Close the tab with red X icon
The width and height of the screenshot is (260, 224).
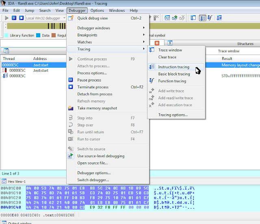(157, 43)
